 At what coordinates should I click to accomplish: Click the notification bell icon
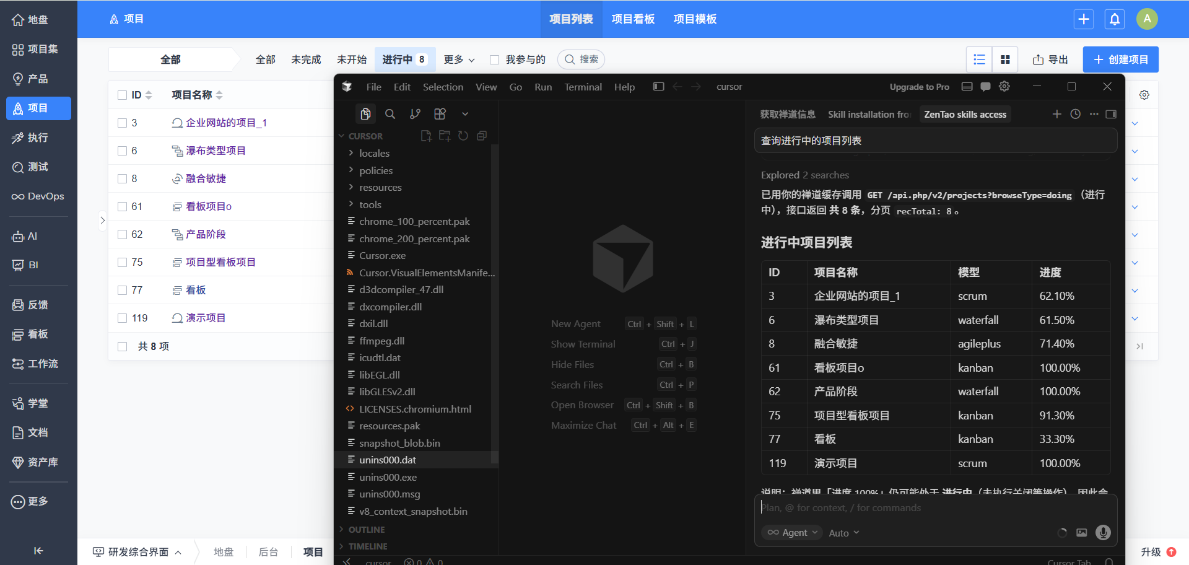pyautogui.click(x=1115, y=19)
